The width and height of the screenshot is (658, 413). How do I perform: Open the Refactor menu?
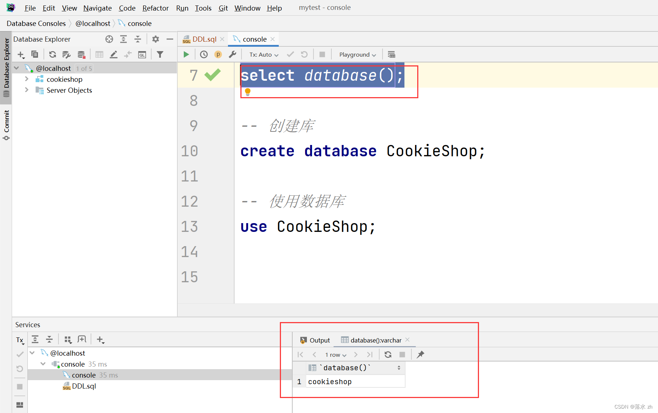156,8
